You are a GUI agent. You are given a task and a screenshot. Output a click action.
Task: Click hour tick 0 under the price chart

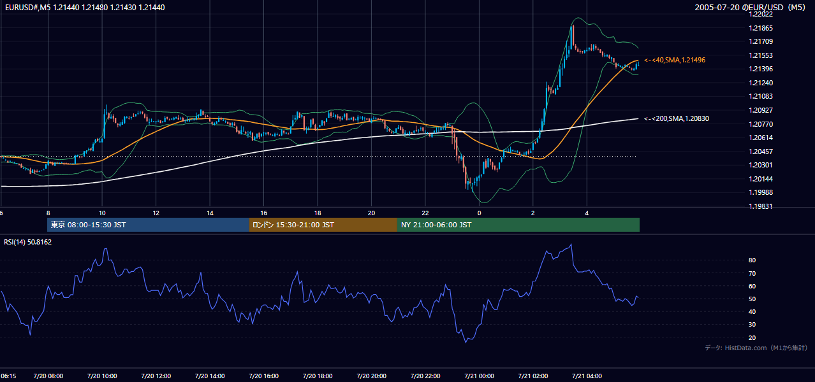pos(479,213)
